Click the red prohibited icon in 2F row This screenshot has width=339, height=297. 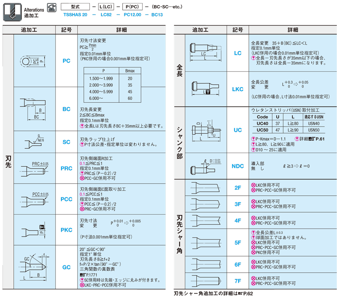[254, 185]
